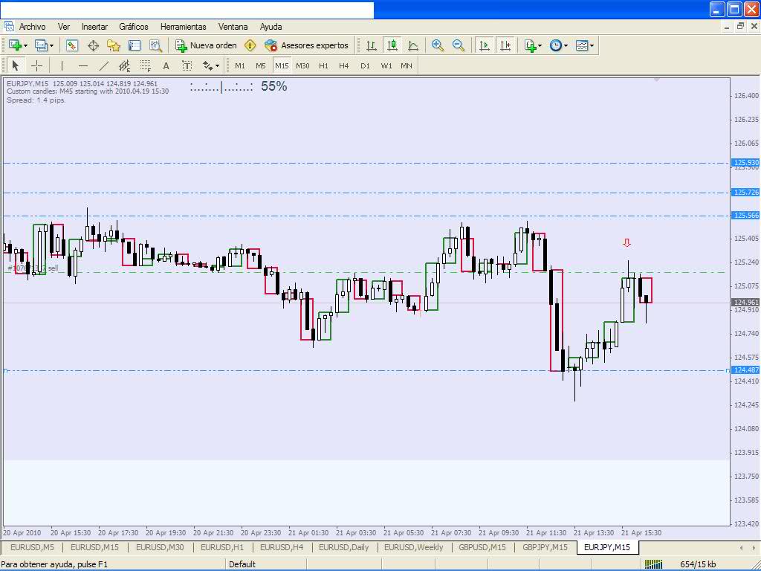Expand the Arrows objects dropdown
The width and height of the screenshot is (761, 571).
point(217,66)
